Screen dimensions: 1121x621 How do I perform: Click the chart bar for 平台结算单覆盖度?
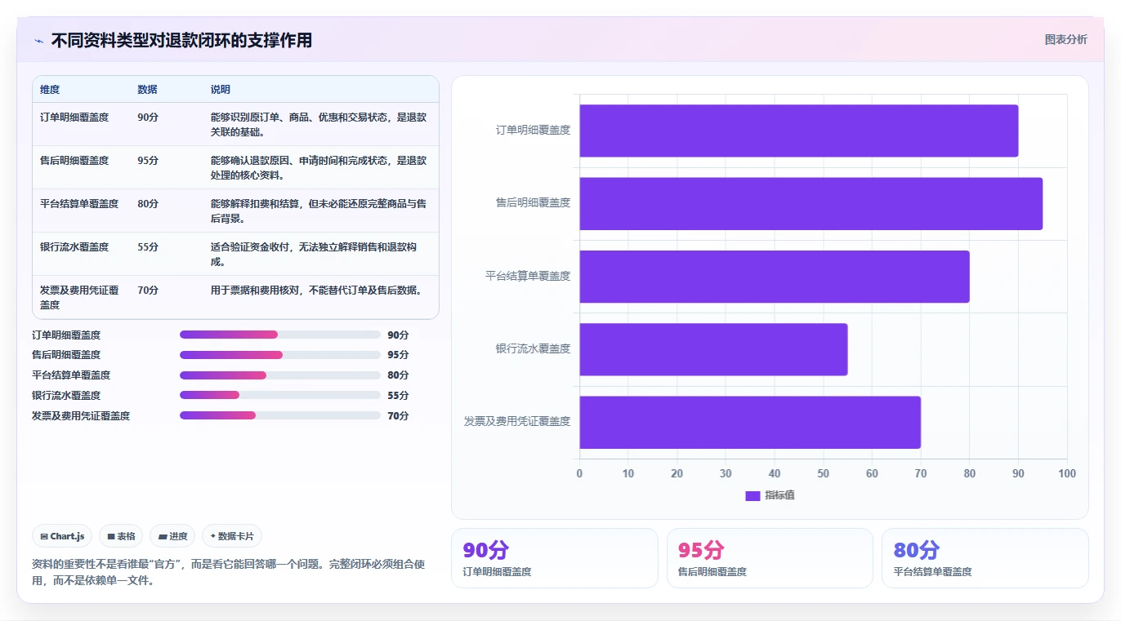click(x=775, y=276)
